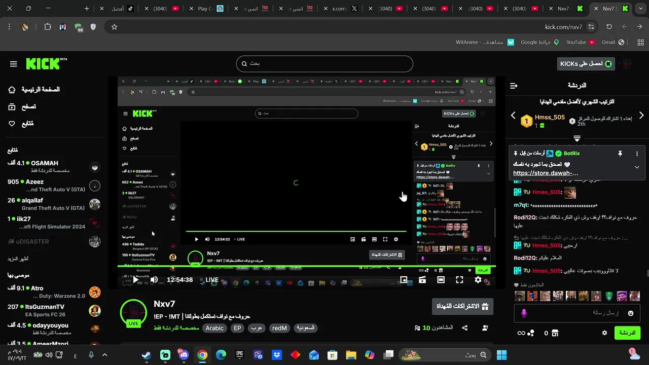649x365 pixels.
Task: Toggle fullscreen on the stream player
Action: click(x=459, y=280)
